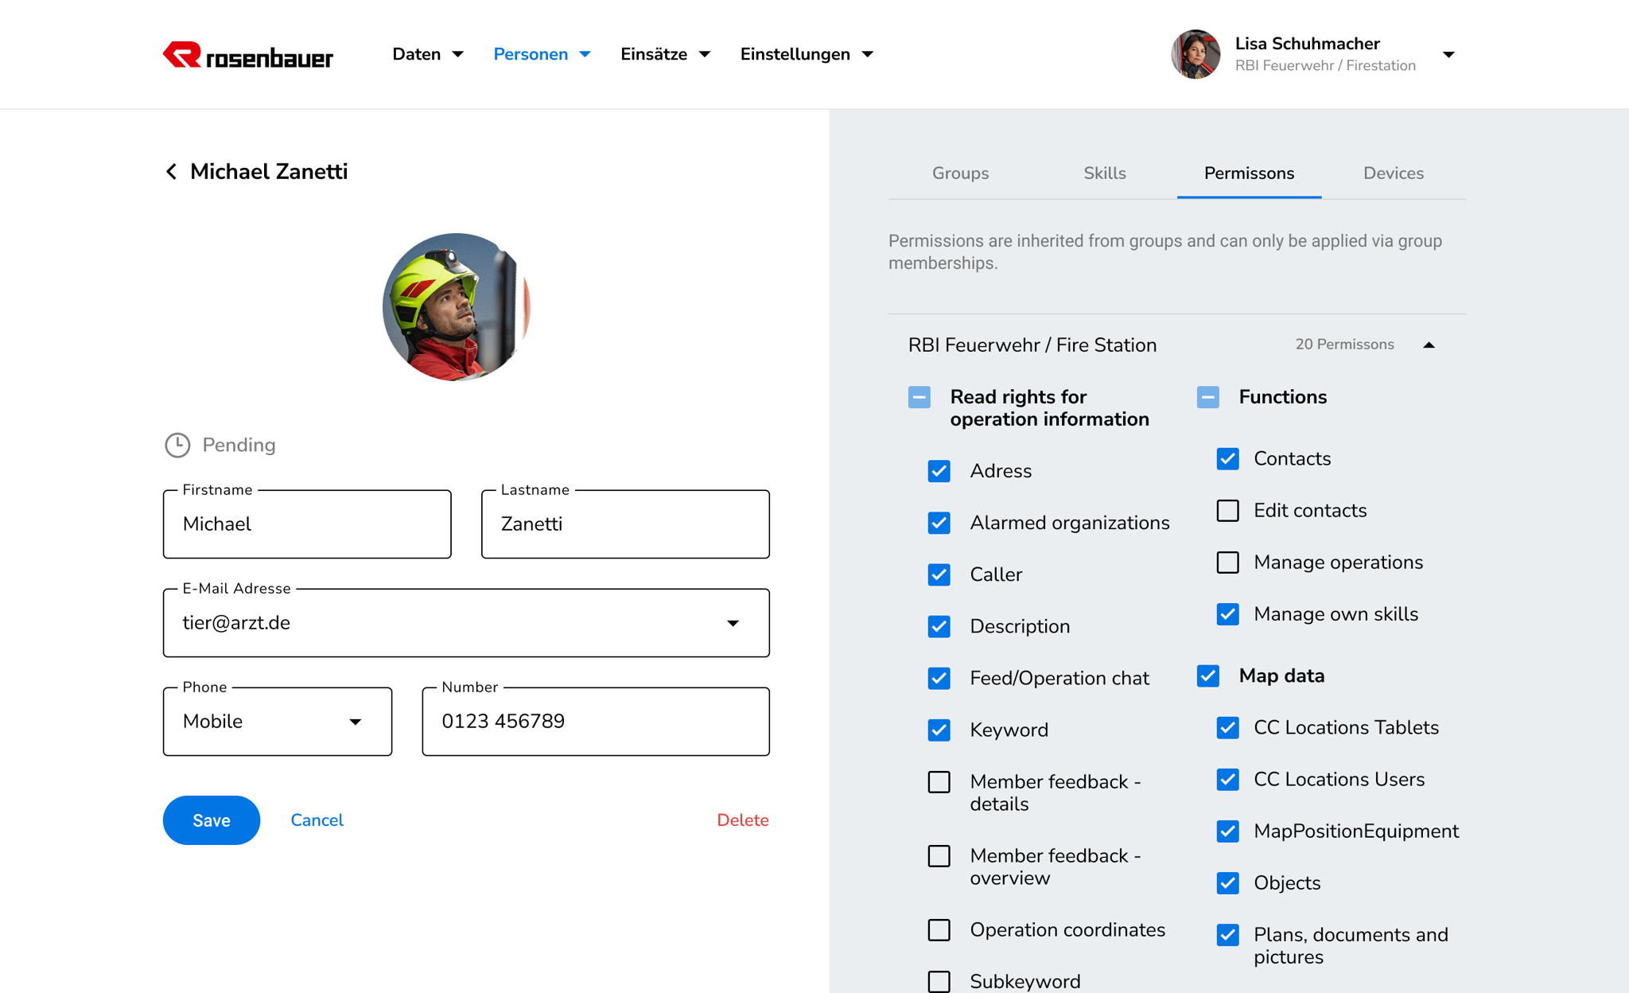Collapse the RBI Feuerwehr / Fire Station section

[x=1429, y=345]
